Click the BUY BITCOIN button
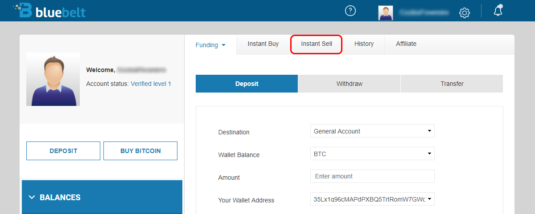 tap(140, 151)
